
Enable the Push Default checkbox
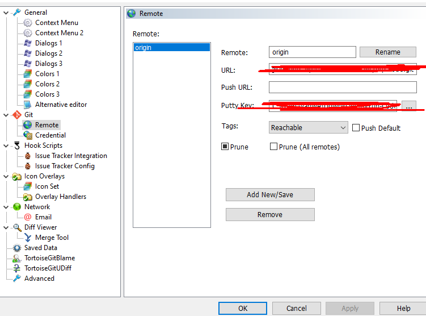coord(356,128)
